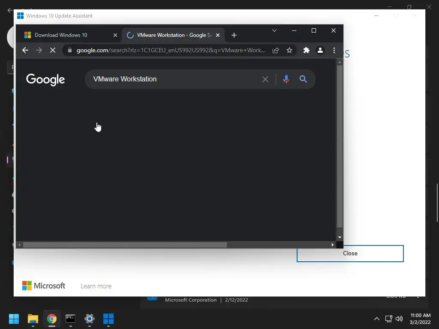
Task: Click horizontal scrollbar right arrow
Action: (332, 245)
